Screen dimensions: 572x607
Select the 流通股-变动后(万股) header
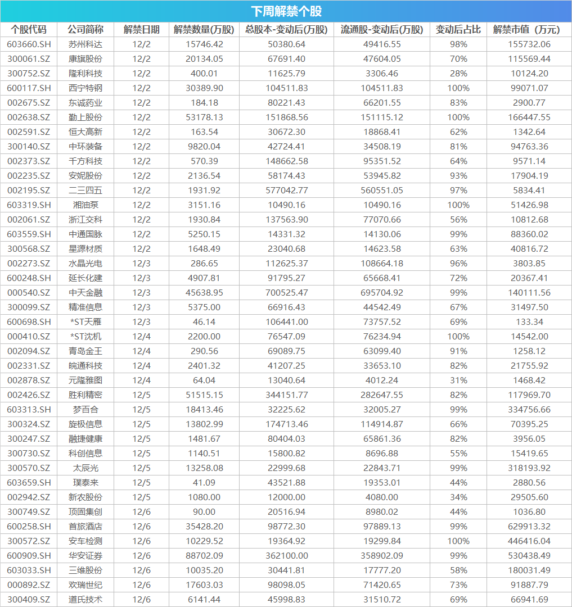tap(382, 30)
